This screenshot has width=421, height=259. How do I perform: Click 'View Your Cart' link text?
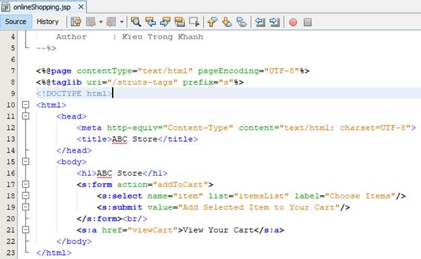coord(218,230)
